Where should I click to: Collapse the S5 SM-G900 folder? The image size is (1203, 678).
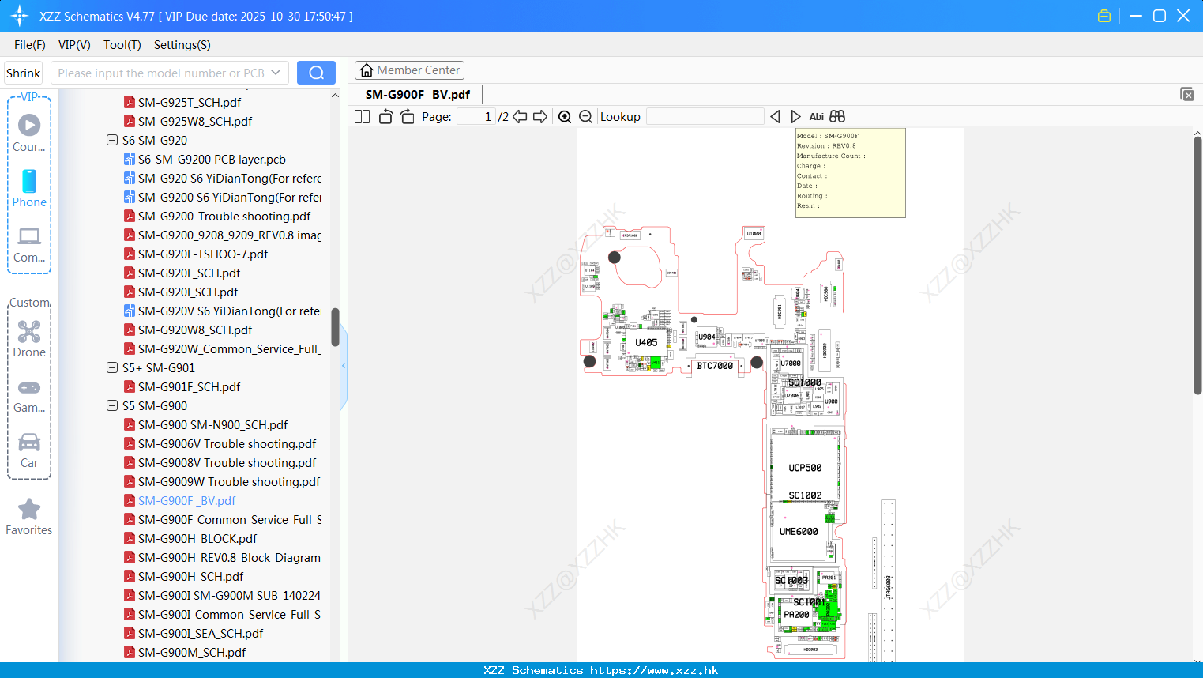[111, 405]
